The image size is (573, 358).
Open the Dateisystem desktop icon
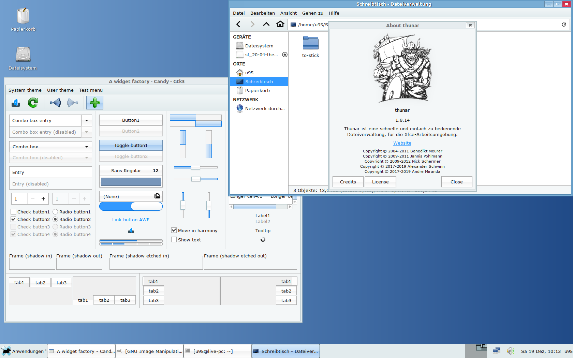click(23, 59)
